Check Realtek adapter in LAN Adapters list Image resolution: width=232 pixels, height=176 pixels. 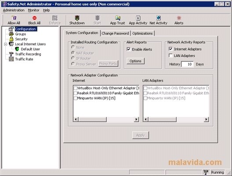[145, 93]
